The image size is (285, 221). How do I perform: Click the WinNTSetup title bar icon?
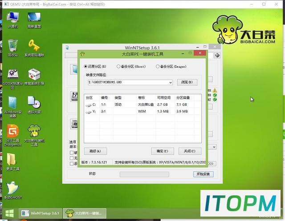(67, 48)
